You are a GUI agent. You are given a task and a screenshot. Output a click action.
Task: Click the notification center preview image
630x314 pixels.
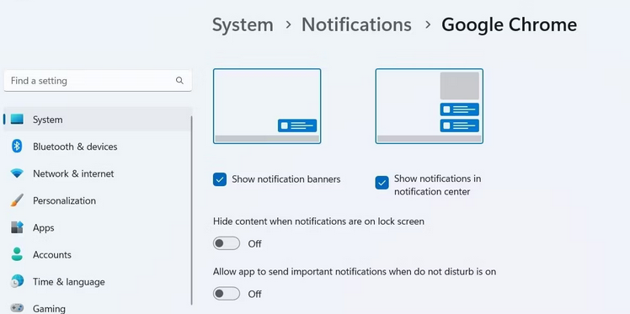[429, 106]
